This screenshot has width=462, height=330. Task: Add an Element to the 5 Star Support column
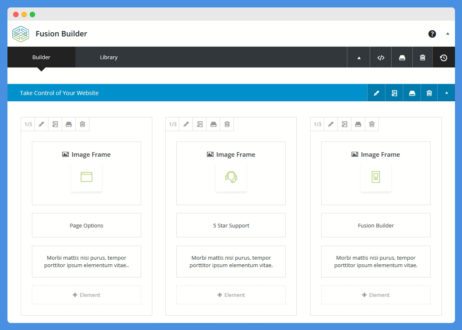(231, 295)
